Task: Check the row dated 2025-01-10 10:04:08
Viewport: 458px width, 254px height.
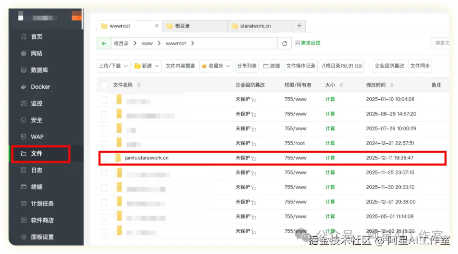Action: click(x=104, y=99)
